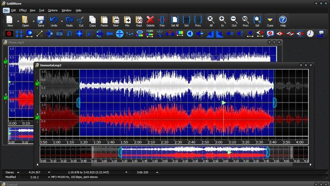Click the Undo arrow icon
Viewport: 330px width, 186px height.
point(54,21)
